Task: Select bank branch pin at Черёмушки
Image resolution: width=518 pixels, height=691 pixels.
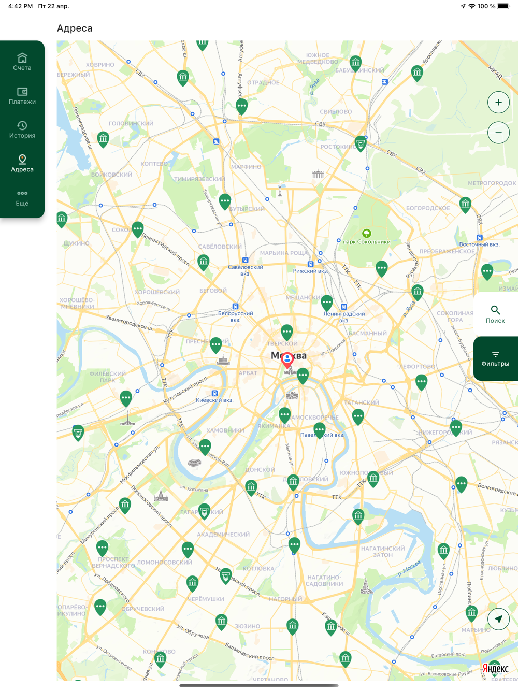Action: pos(192,584)
